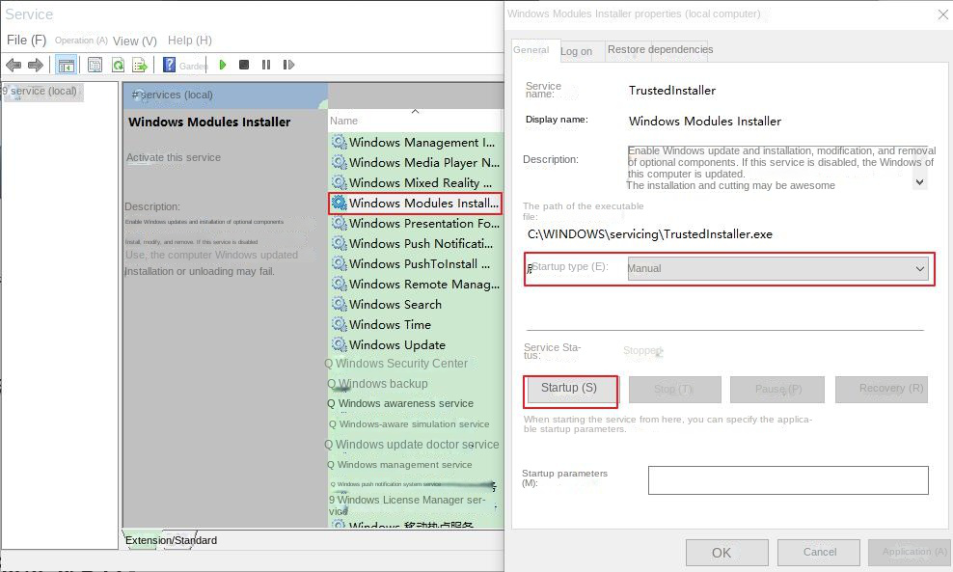The height and width of the screenshot is (572, 953).
Task: Refresh the services list via toolbar icon
Action: coord(118,65)
